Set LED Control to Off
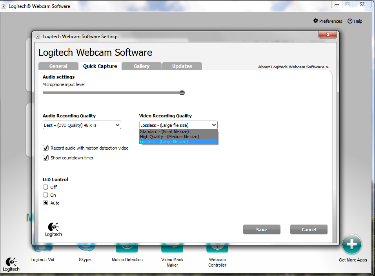 point(46,187)
